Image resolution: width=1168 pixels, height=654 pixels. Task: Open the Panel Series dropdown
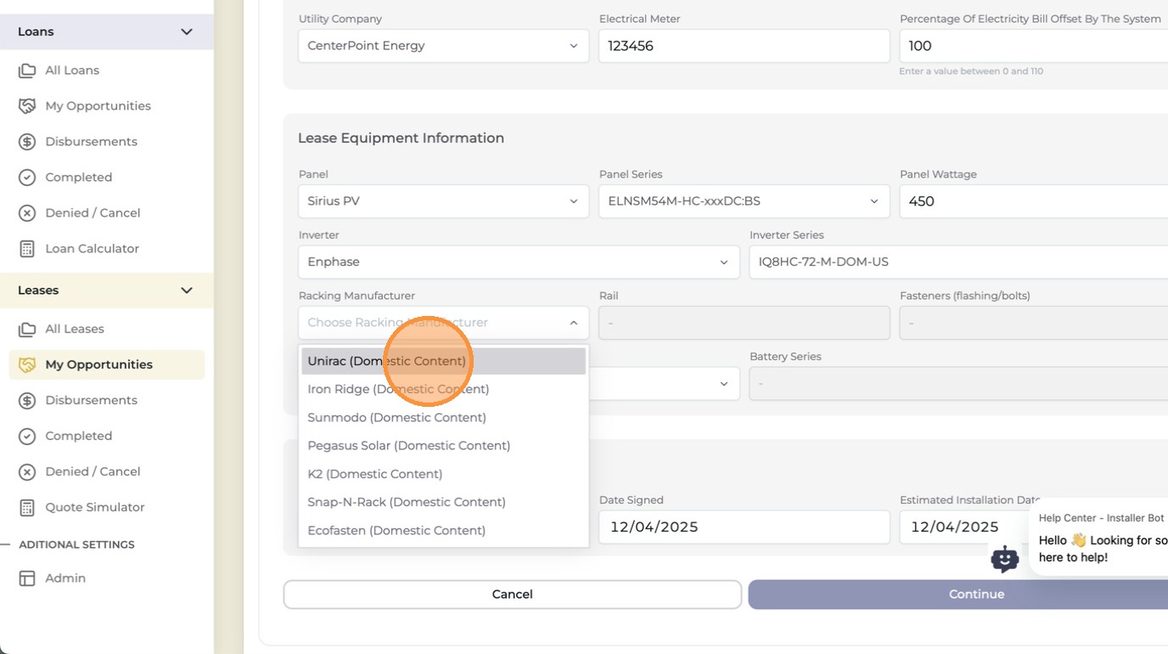[x=744, y=201]
